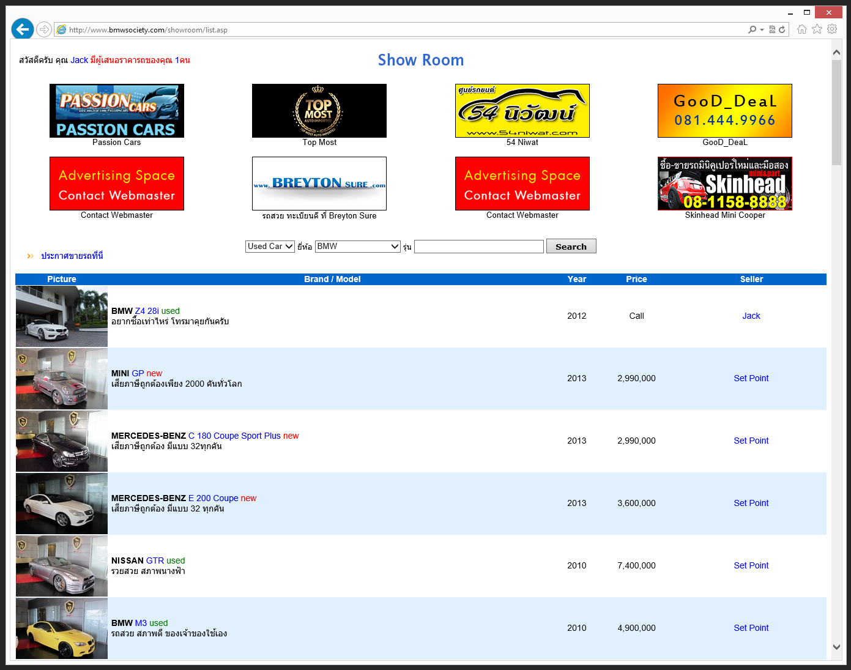
Task: Open the 54 Niwat yellow banner
Action: pos(522,111)
